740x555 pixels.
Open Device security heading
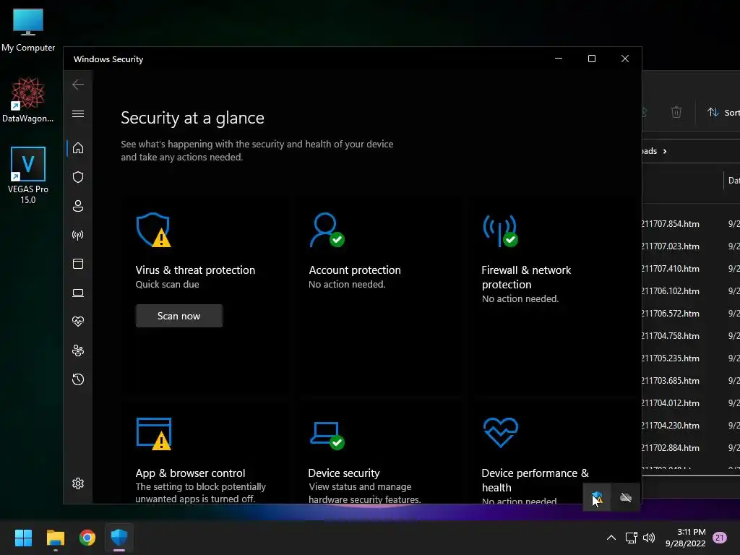click(343, 473)
